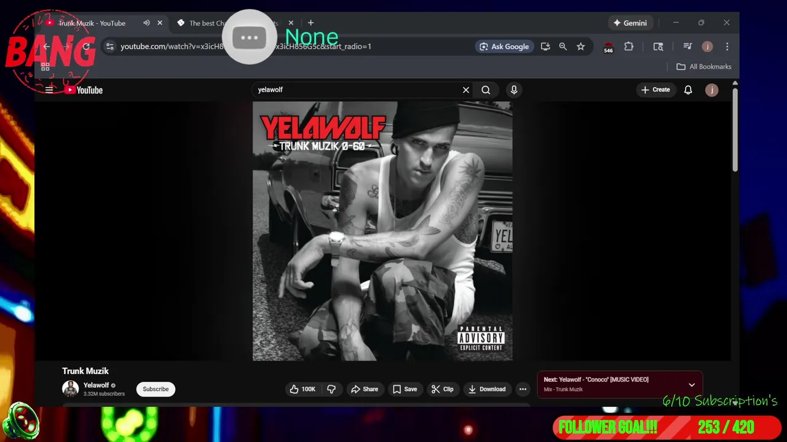The height and width of the screenshot is (442, 787).
Task: Share the Trunk Muzik video
Action: click(x=365, y=389)
